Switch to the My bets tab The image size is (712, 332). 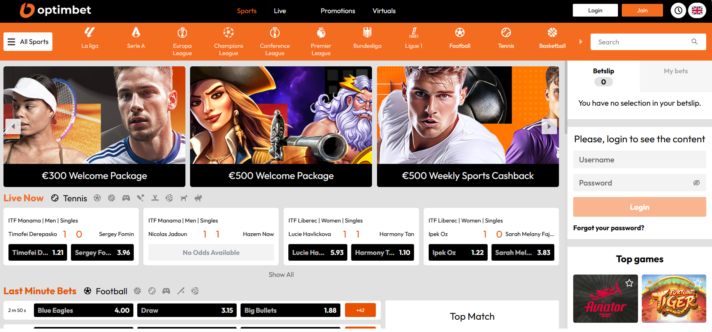(675, 71)
